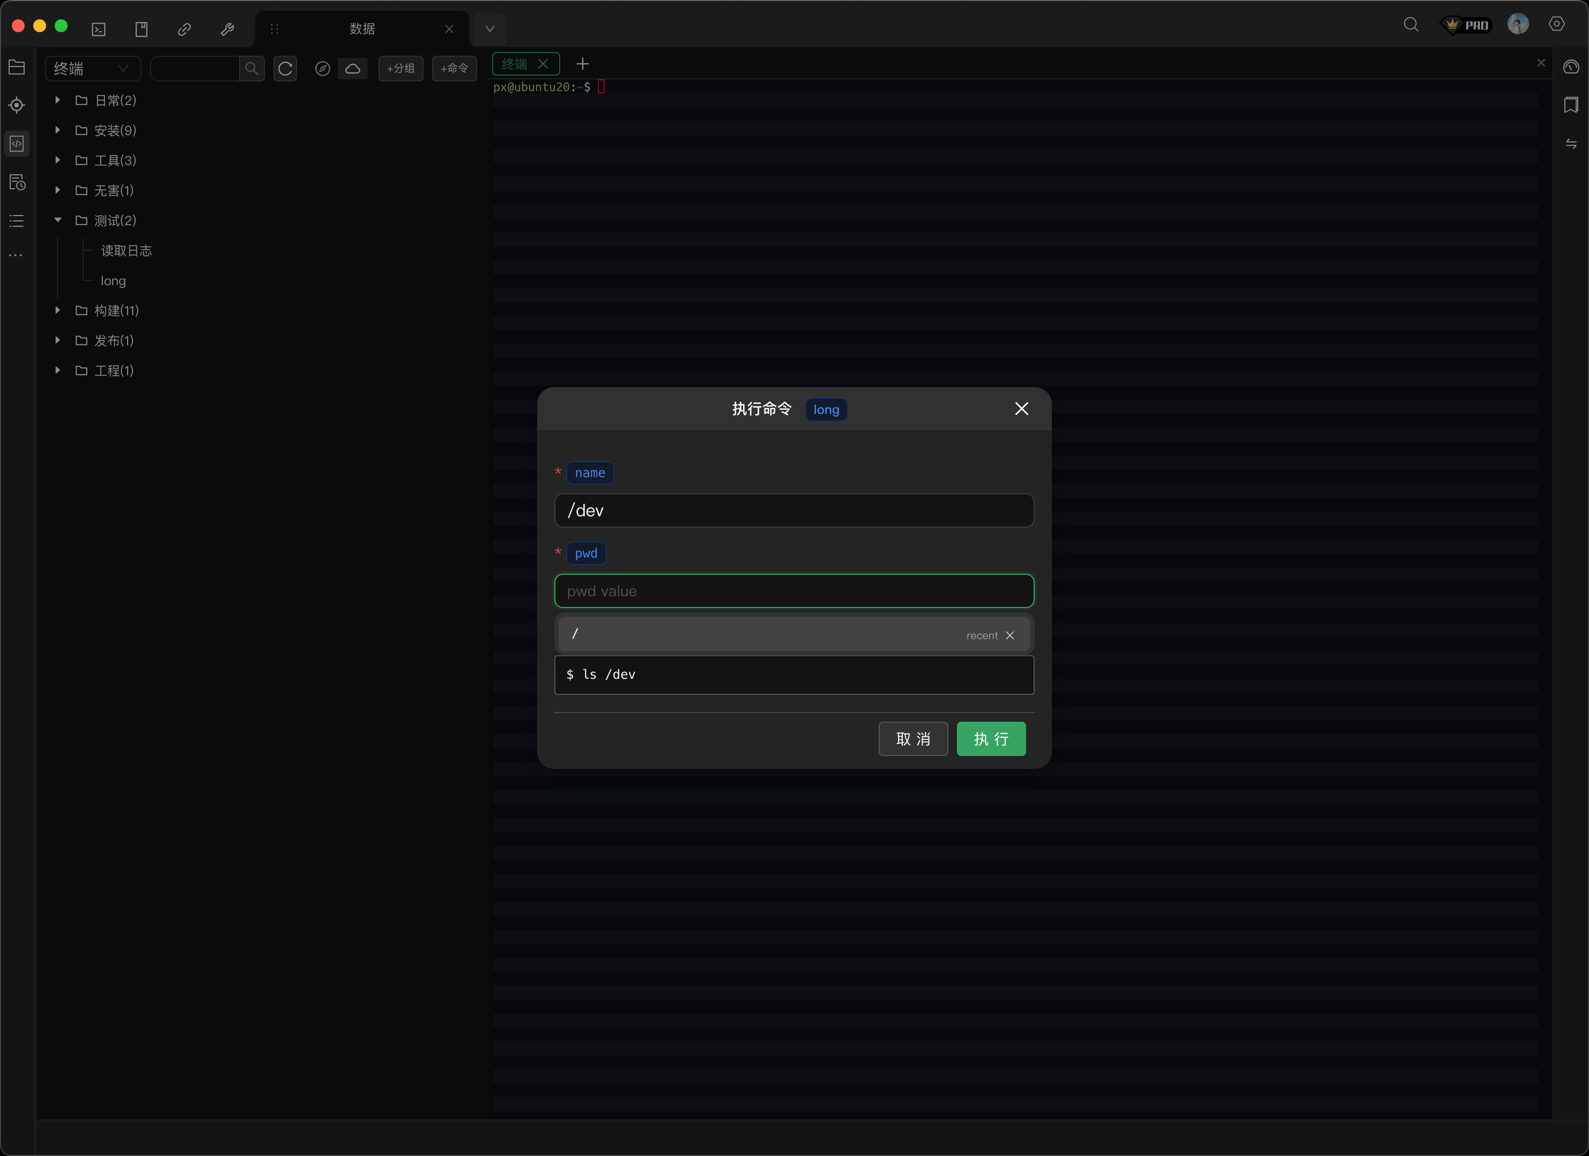This screenshot has height=1156, width=1589.
Task: Click the code snippet icon in left sidebar
Action: pos(17,144)
